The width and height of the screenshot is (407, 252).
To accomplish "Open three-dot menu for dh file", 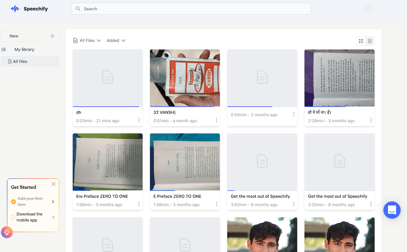I will pyautogui.click(x=139, y=120).
